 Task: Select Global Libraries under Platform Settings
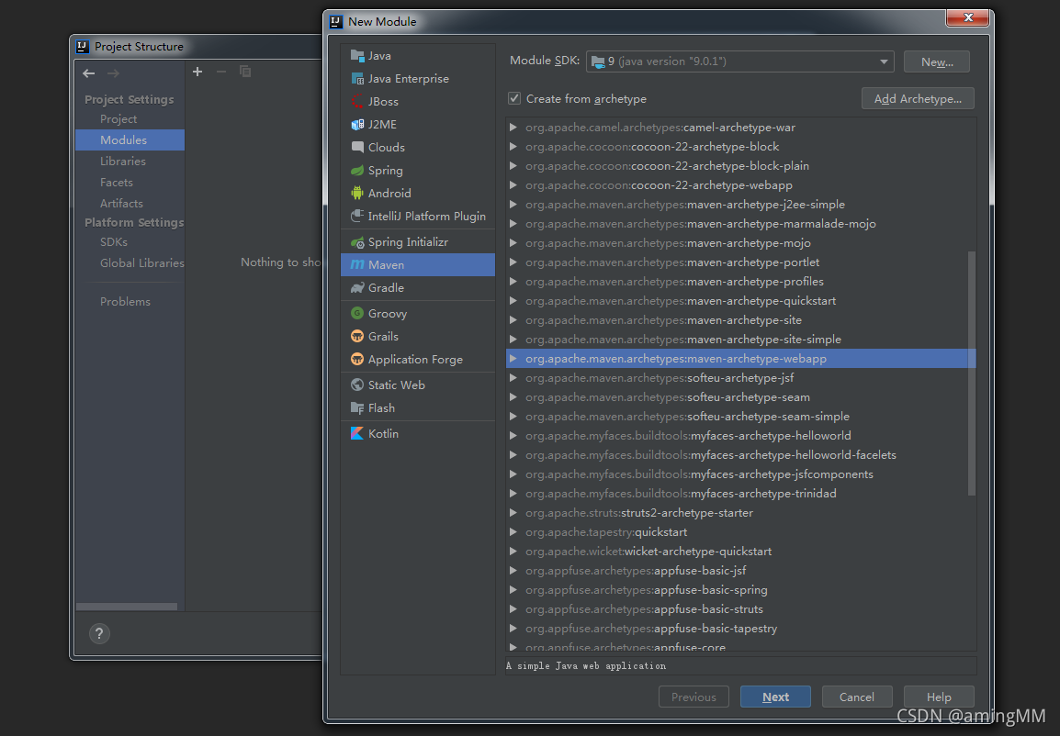(x=130, y=262)
